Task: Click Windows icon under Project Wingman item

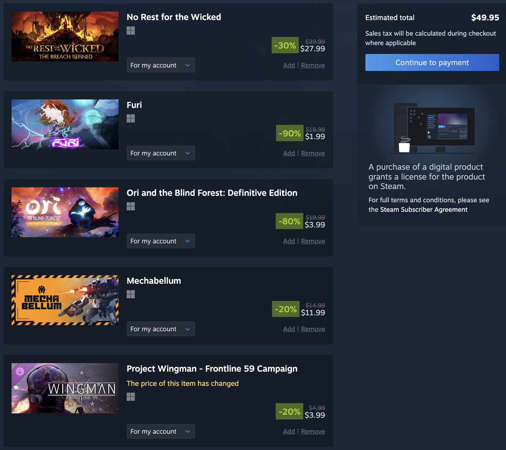Action: pos(131,397)
